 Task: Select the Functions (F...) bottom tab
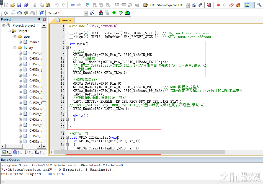[29, 152]
